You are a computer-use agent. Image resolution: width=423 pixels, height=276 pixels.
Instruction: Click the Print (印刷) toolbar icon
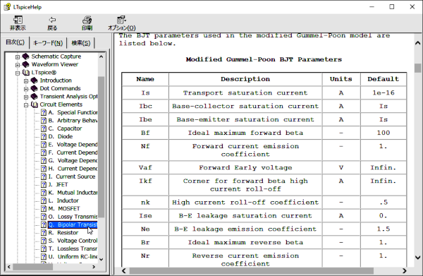coord(87,20)
